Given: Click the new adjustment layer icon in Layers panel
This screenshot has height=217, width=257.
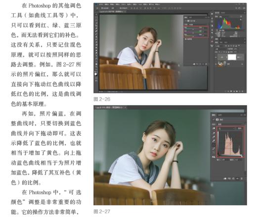Looking at the screenshot, I should pyautogui.click(x=234, y=91).
